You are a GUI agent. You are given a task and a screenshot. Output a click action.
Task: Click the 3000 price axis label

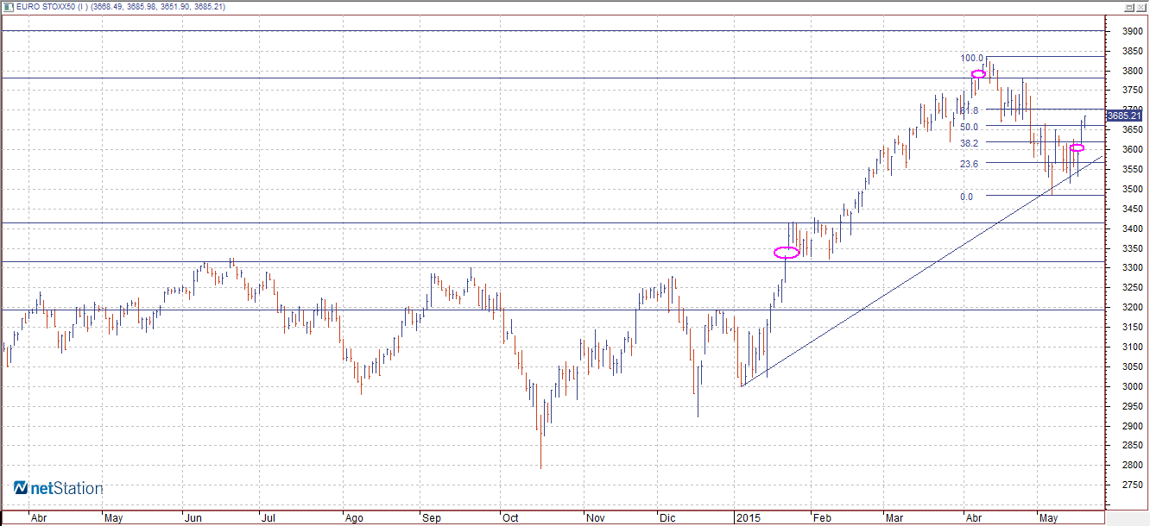[x=1131, y=387]
